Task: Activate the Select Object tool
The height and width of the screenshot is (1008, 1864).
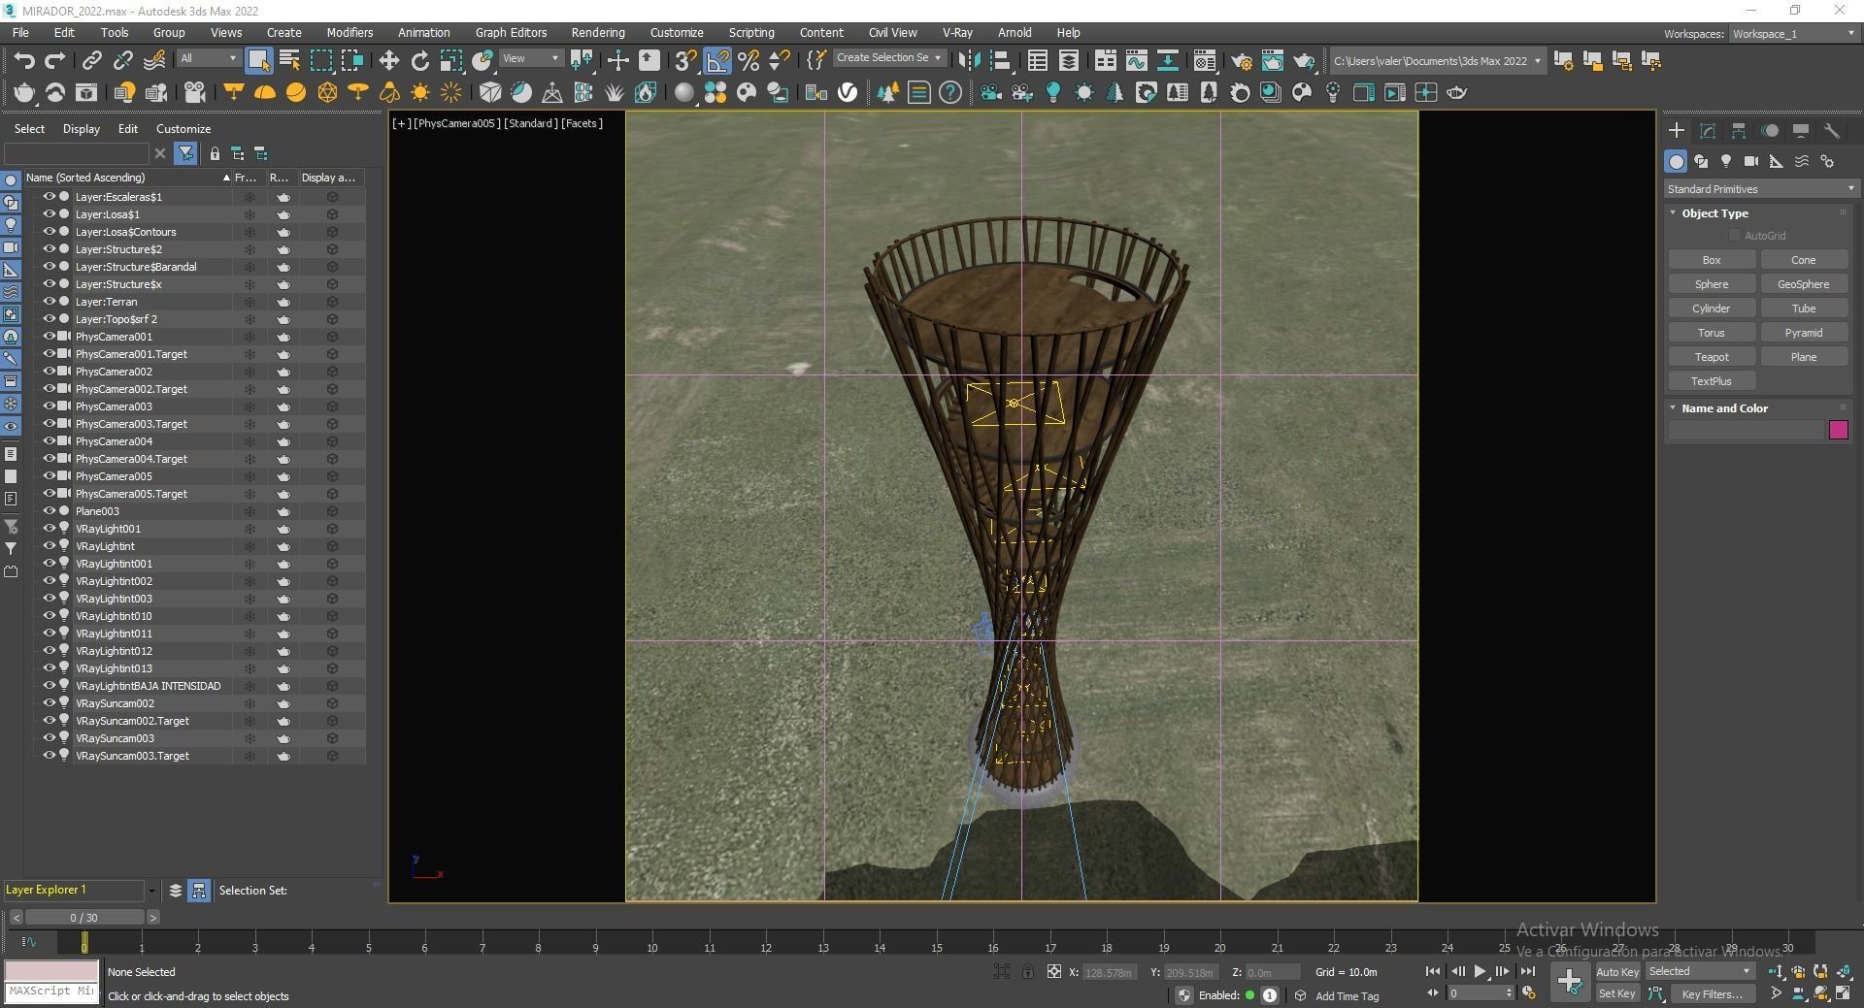Action: (x=258, y=61)
